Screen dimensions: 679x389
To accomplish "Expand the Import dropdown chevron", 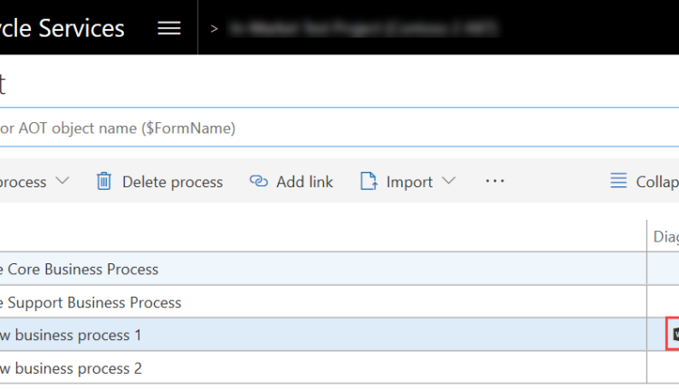I will point(450,182).
